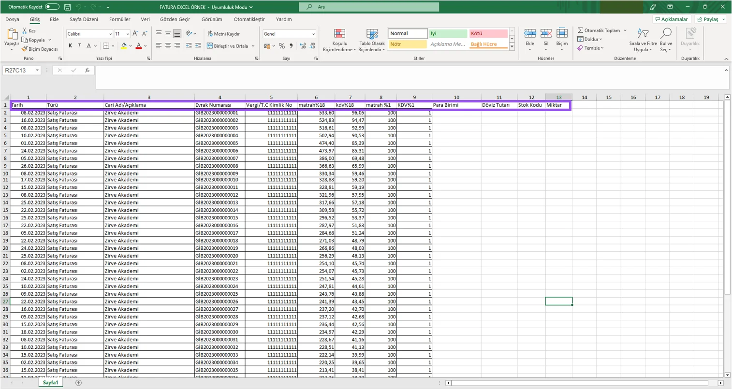Apply yellow fill color bucket
Screen dimensions: 732x389
tap(124, 46)
